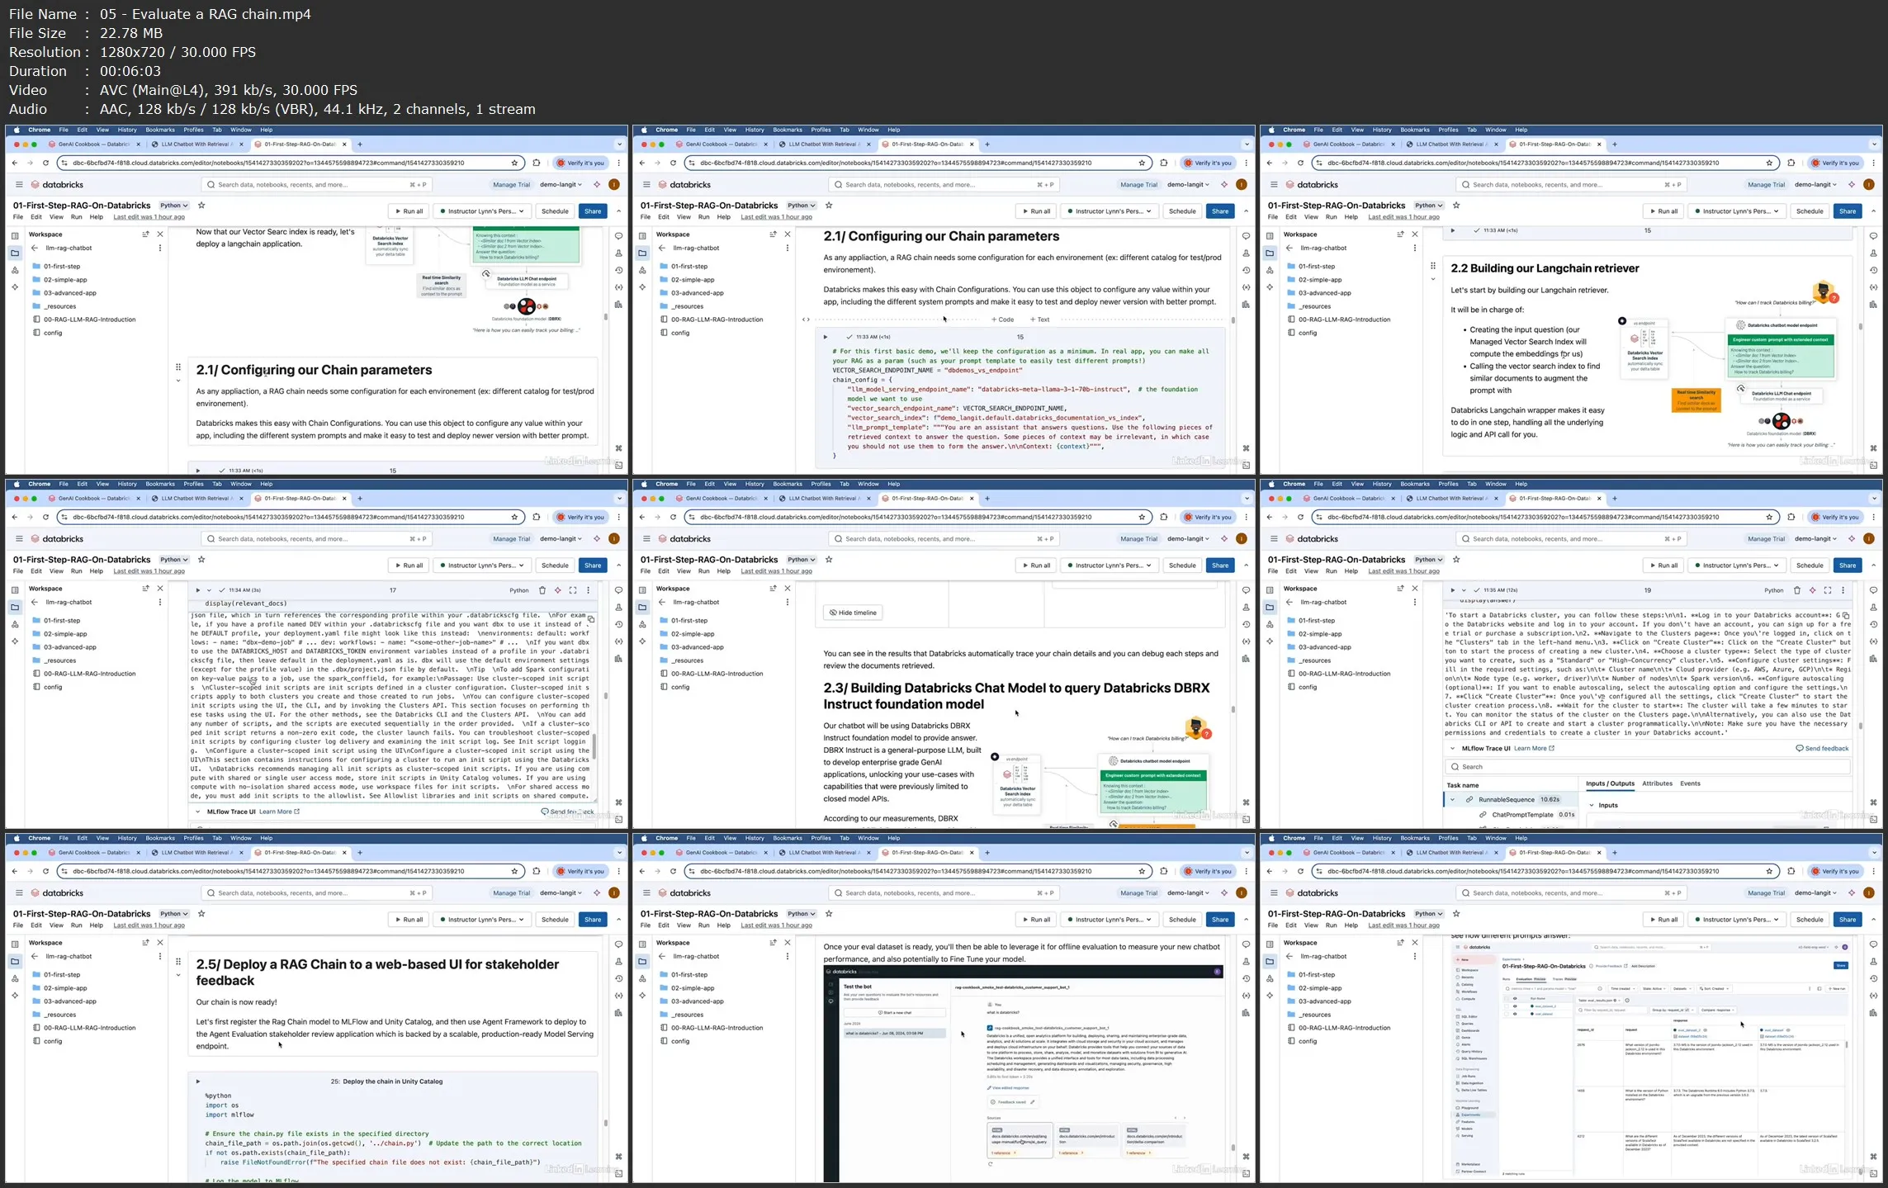The image size is (1888, 1188).
Task: Copy the 'To start a Databricks cluster' output
Action: tap(1846, 616)
